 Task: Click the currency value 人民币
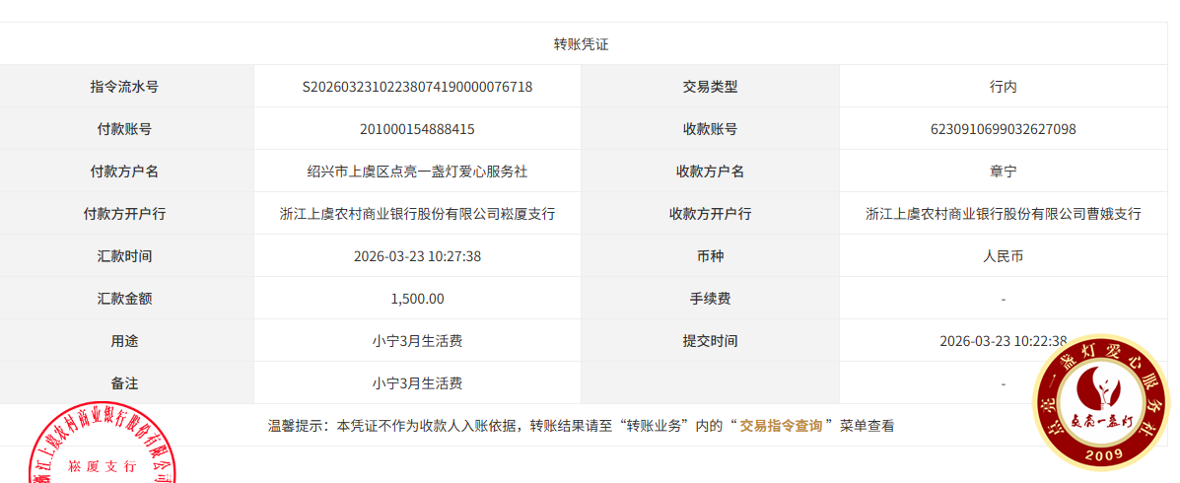(x=1003, y=256)
